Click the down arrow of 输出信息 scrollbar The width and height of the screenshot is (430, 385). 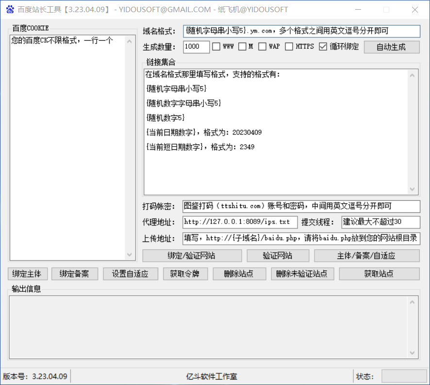click(x=412, y=353)
